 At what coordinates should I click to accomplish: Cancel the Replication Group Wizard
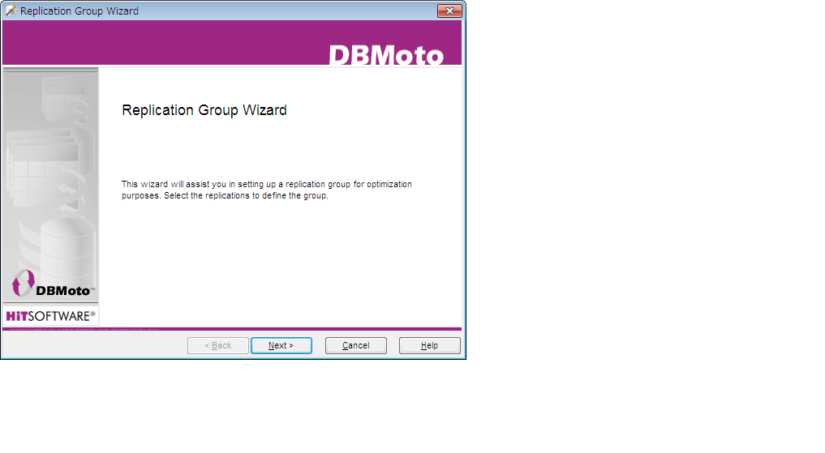pyautogui.click(x=355, y=345)
